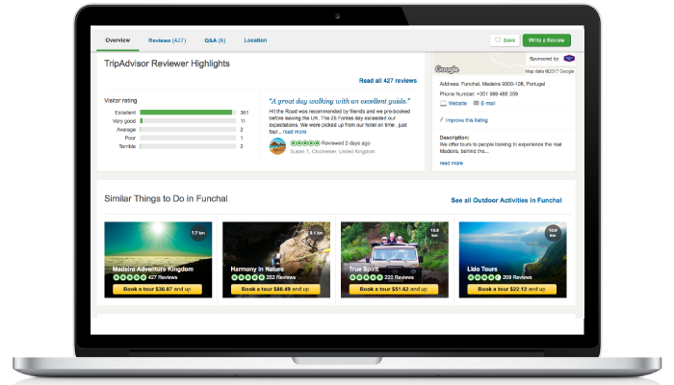Open the Website link
The image size is (674, 385).
pos(457,103)
